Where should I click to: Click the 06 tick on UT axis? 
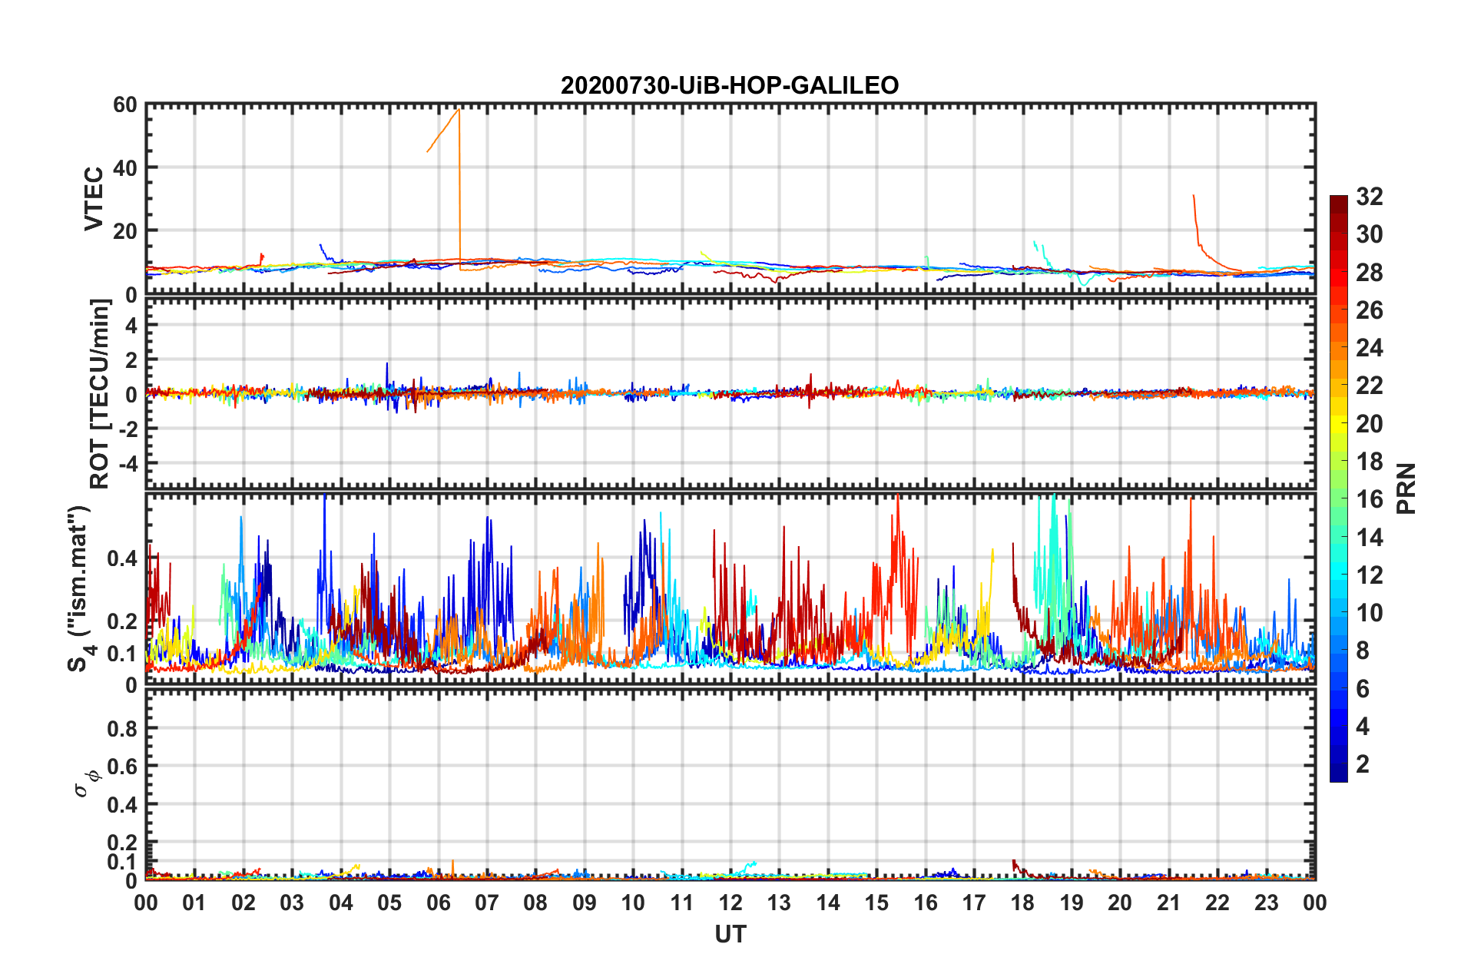pyautogui.click(x=438, y=902)
